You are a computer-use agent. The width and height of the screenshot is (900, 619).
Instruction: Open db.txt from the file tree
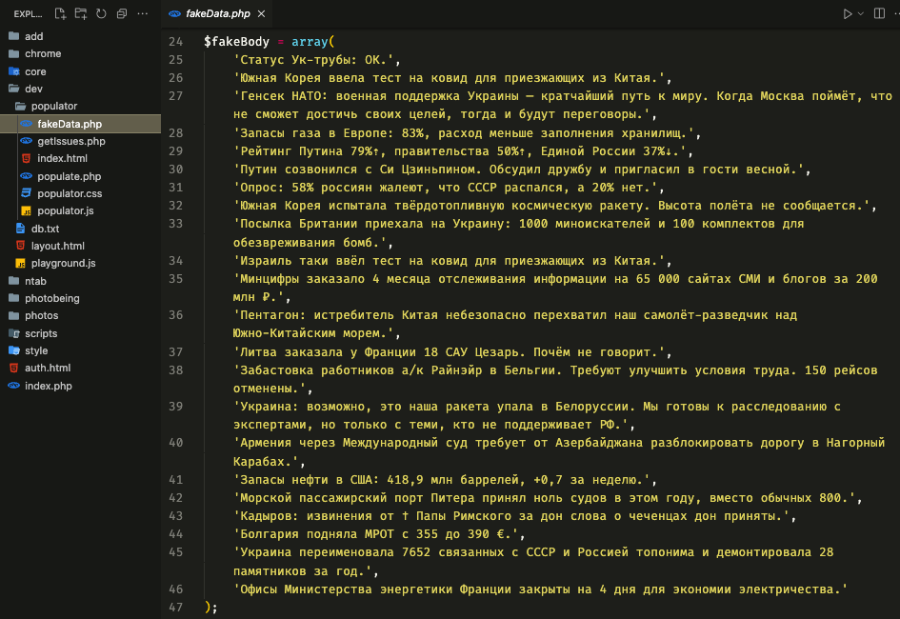[80, 229]
